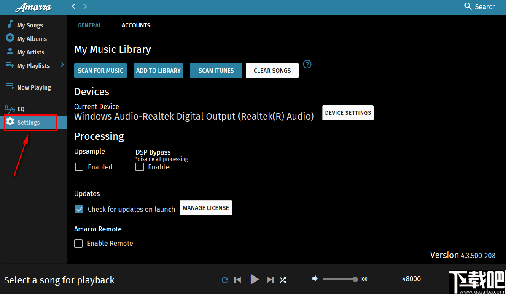Click the ADD TO LIBRARY button
The width and height of the screenshot is (506, 294).
[159, 71]
